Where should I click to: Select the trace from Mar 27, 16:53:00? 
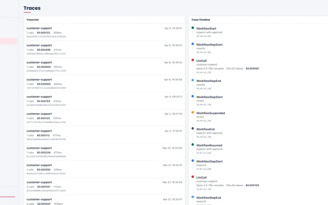[104, 152]
